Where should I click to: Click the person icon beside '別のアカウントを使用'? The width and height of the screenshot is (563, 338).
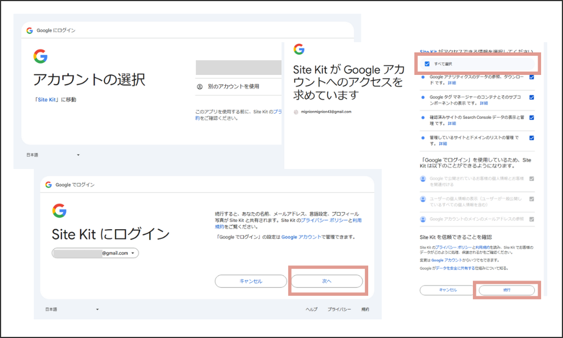point(200,87)
